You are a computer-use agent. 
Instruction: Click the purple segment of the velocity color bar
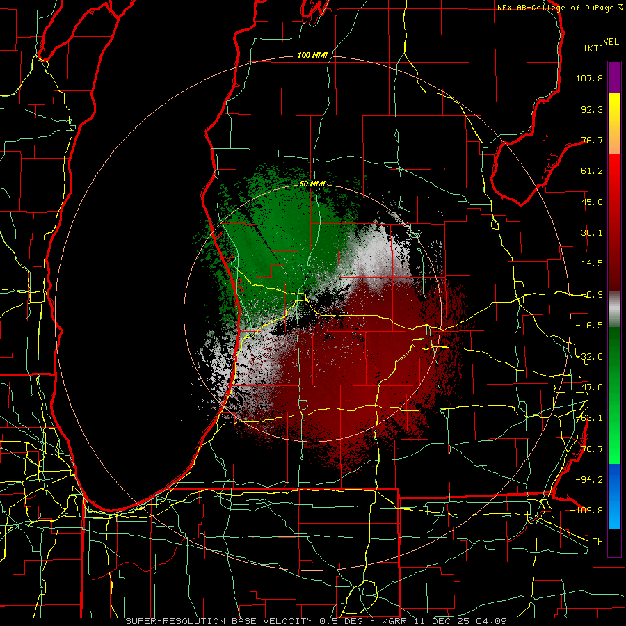pyautogui.click(x=614, y=78)
